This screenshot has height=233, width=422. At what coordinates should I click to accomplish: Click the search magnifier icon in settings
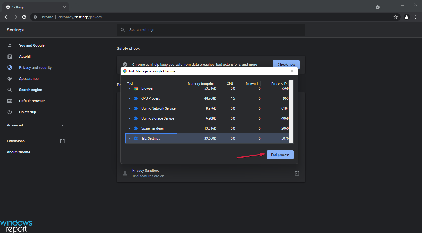123,30
